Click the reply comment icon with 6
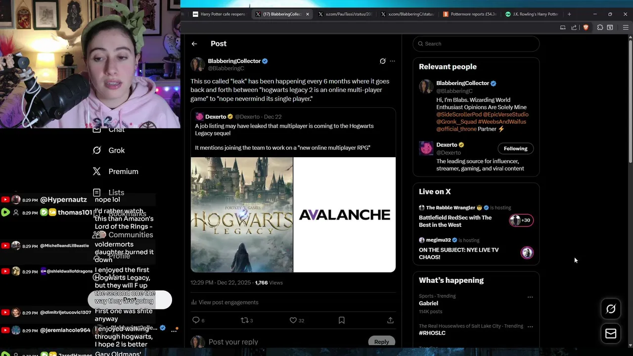This screenshot has width=633, height=356. [198, 320]
